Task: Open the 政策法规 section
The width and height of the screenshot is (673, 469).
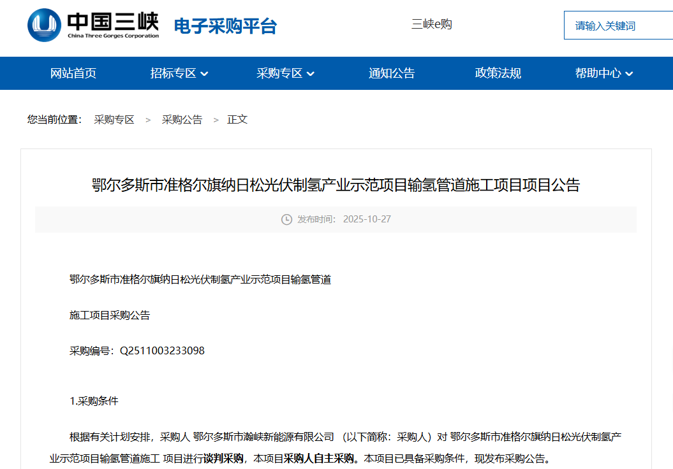Action: (498, 73)
